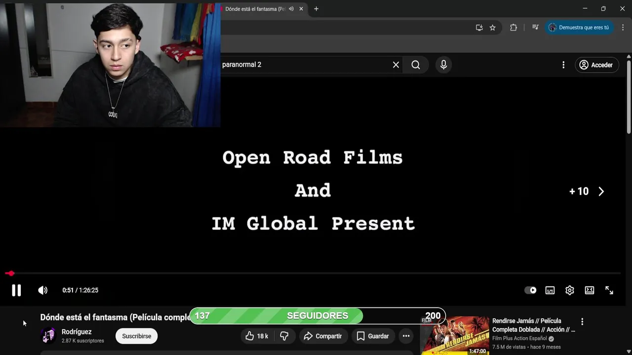Dislike the video
Screen dimensions: 632x355
click(284, 336)
